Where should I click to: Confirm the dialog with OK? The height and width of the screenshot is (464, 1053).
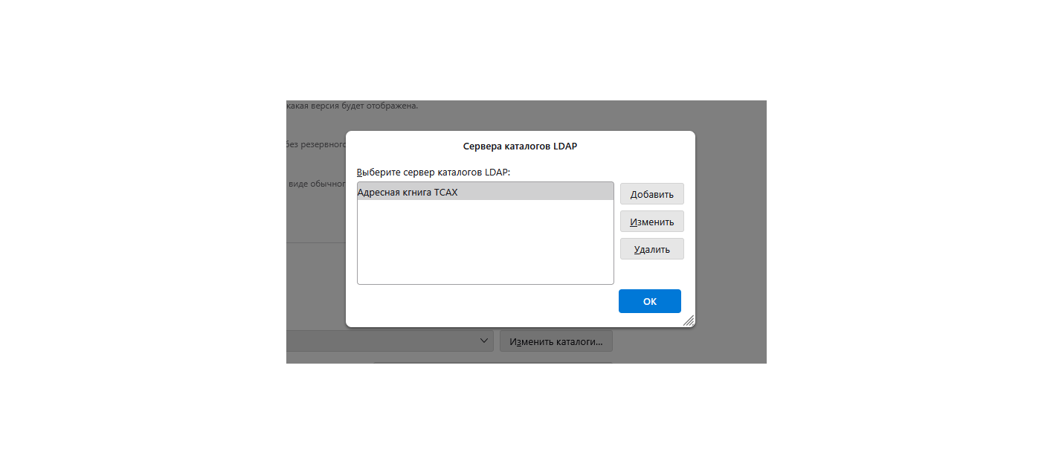click(649, 301)
